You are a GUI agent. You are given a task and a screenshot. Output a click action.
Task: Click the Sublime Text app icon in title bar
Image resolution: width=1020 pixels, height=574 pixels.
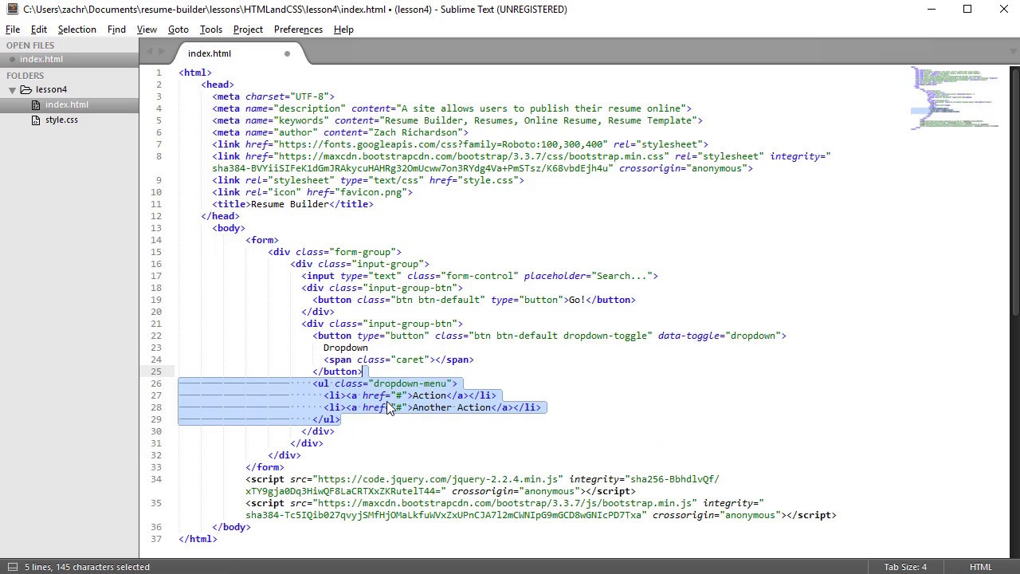click(x=12, y=10)
